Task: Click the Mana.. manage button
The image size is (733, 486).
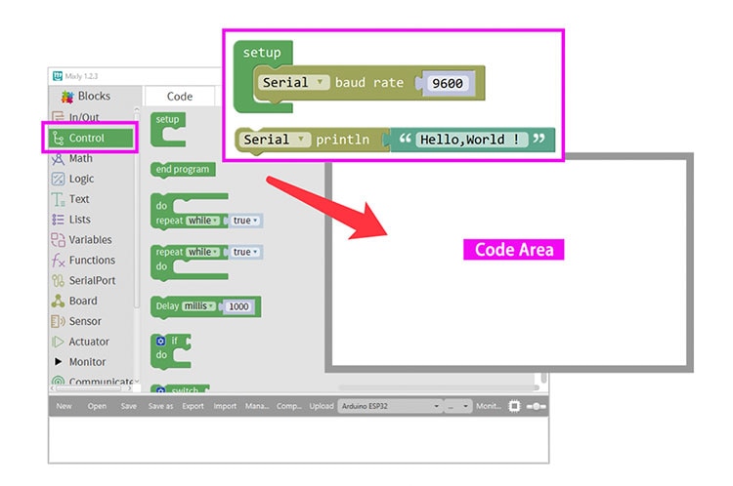Action: coord(257,406)
